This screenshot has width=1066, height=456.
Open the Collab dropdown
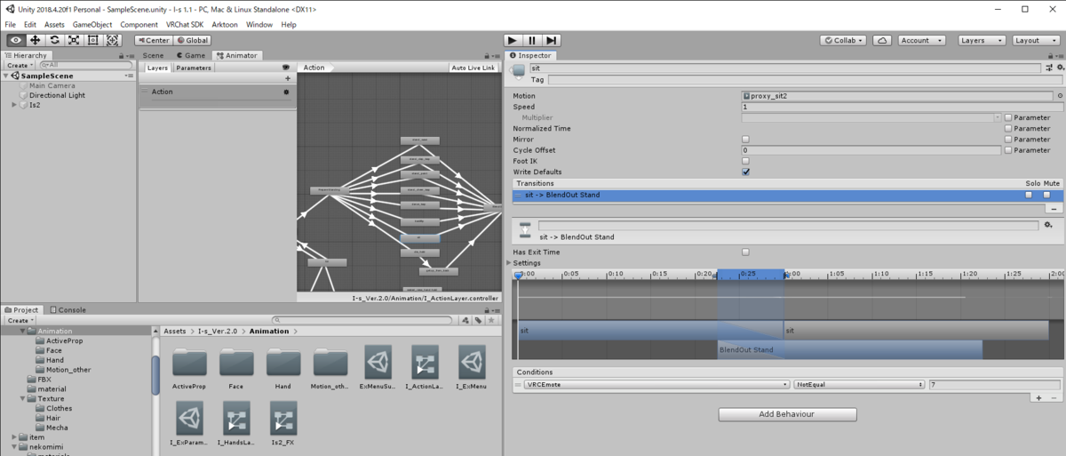(843, 40)
